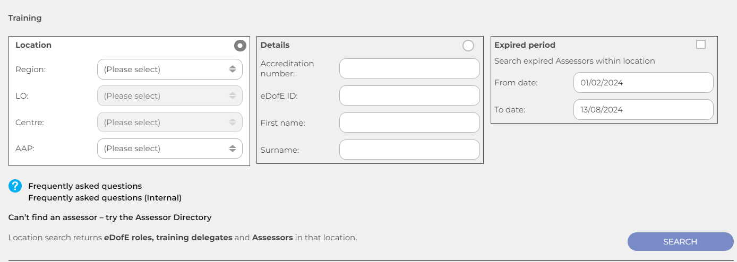
Task: Click the Region dropdown arrows icon
Action: pyautogui.click(x=233, y=69)
